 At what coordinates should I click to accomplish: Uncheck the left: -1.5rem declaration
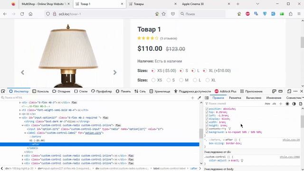[207, 115]
